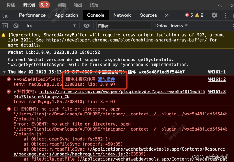This screenshot has width=234, height=162.
Task: Clear the console output
Action: click(16, 26)
